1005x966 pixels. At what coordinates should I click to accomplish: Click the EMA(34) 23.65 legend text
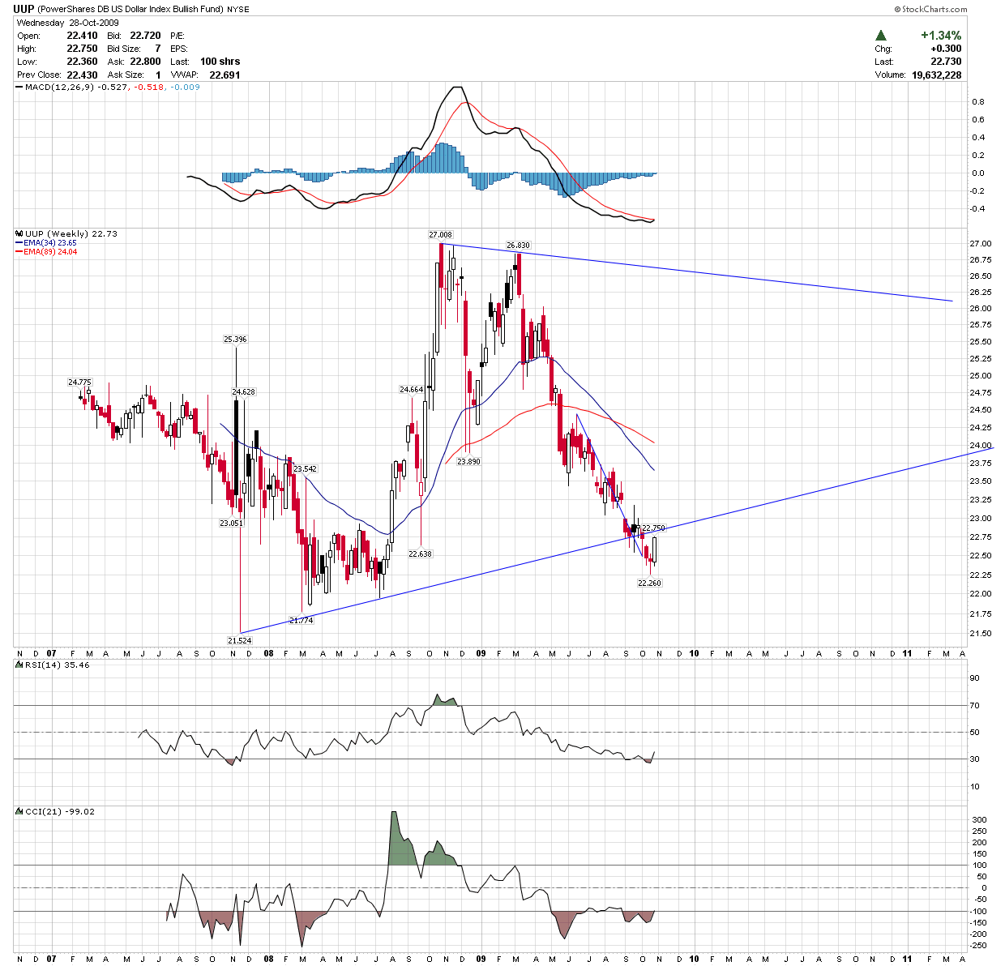click(x=50, y=242)
